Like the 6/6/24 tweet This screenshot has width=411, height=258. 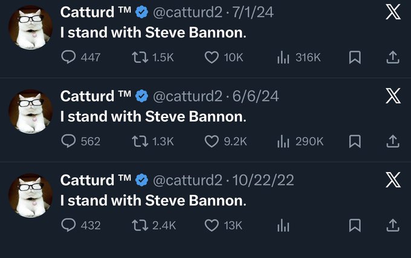coord(211,141)
